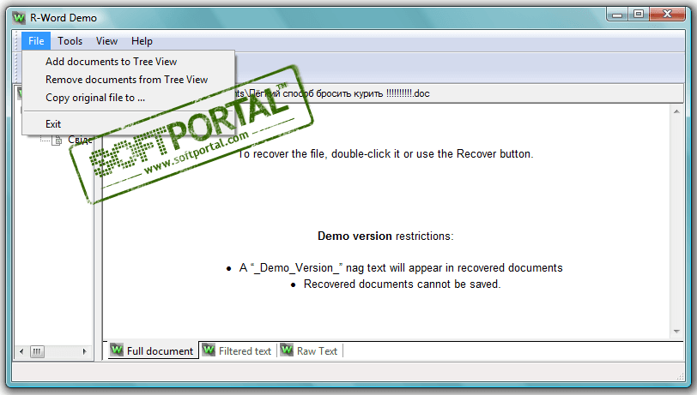Click the '_Demo_Version_' nag text line
This screenshot has height=395, width=697.
(401, 268)
